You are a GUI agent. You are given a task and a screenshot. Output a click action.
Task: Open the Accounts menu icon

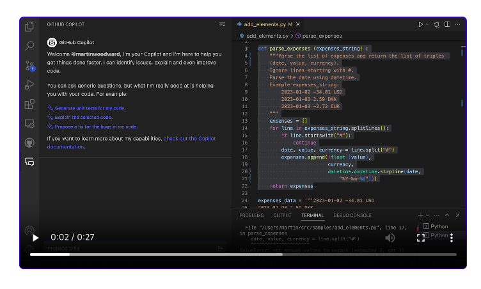(x=29, y=230)
